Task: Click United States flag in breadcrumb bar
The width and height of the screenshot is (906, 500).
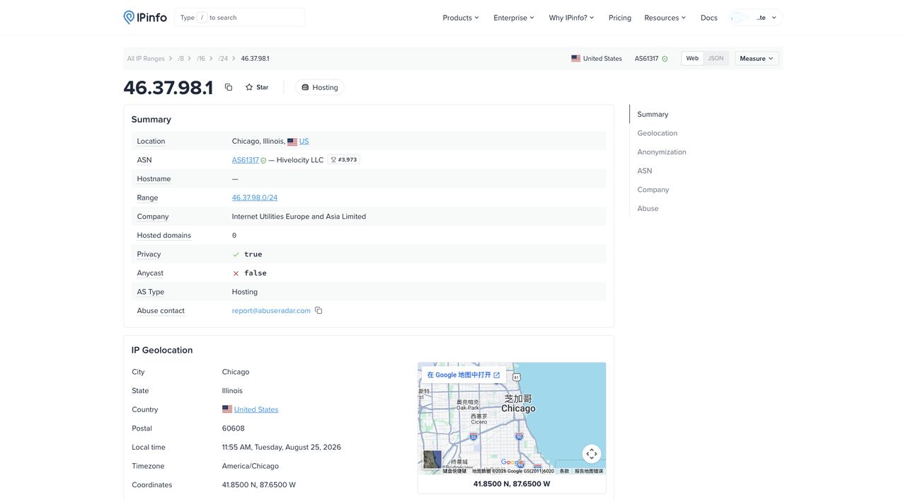Action: point(576,59)
